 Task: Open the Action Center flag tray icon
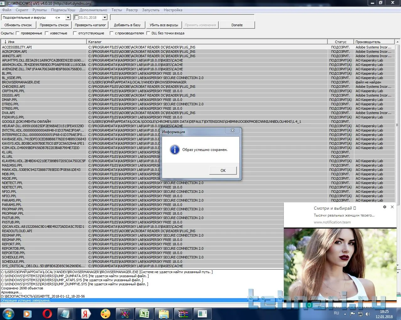tap(353, 314)
